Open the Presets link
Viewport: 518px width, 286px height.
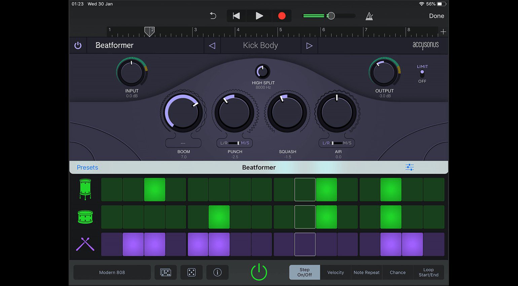87,168
